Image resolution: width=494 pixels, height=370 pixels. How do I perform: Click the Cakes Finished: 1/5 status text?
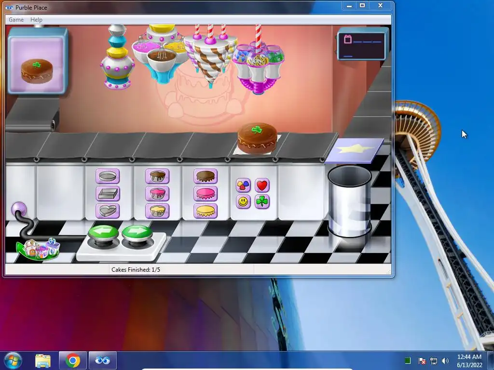click(136, 270)
